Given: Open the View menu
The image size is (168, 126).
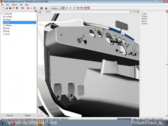Looking at the screenshot, I should pyautogui.click(x=8, y=5).
